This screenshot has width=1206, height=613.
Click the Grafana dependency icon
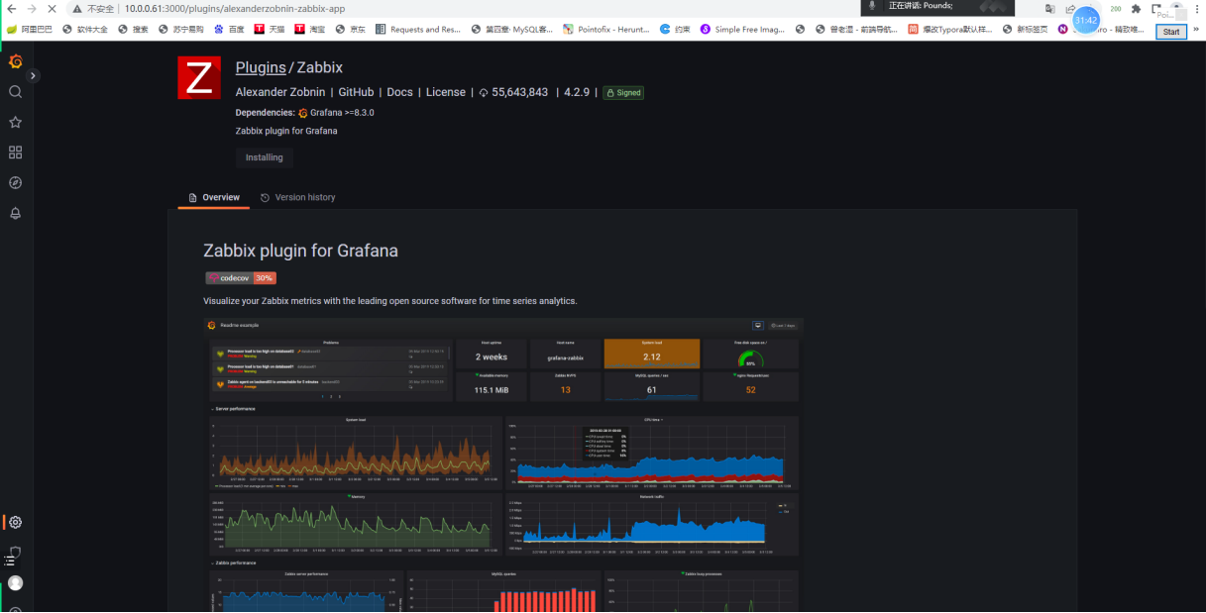[303, 113]
